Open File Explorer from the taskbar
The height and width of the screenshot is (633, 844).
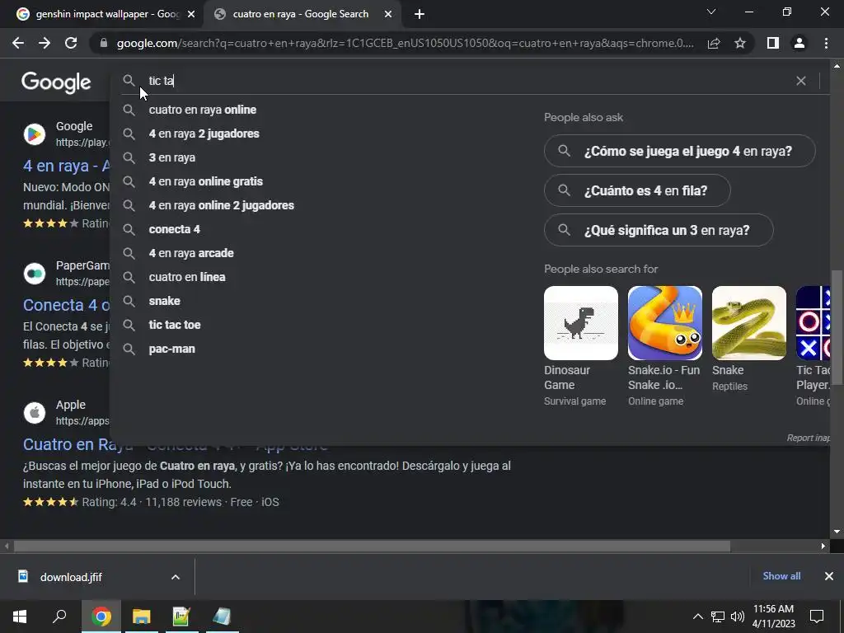pos(142,617)
